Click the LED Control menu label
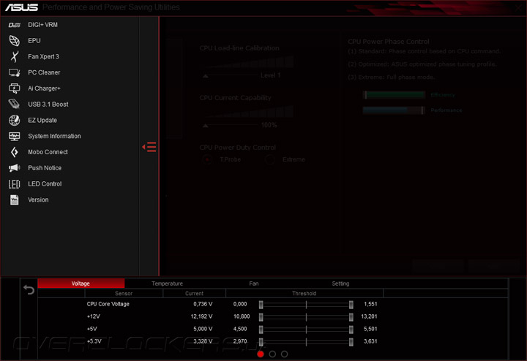Viewport: 527px width, 361px height. [x=45, y=184]
